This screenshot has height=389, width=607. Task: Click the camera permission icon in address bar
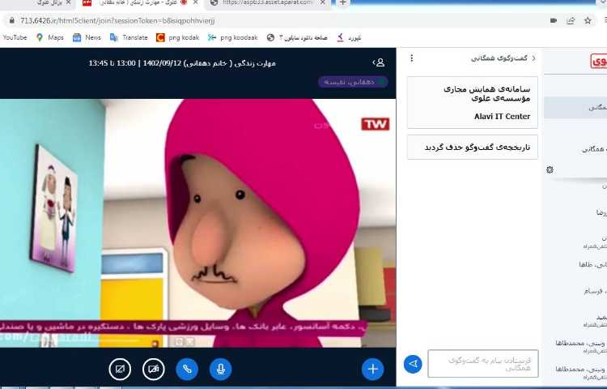pos(554,20)
